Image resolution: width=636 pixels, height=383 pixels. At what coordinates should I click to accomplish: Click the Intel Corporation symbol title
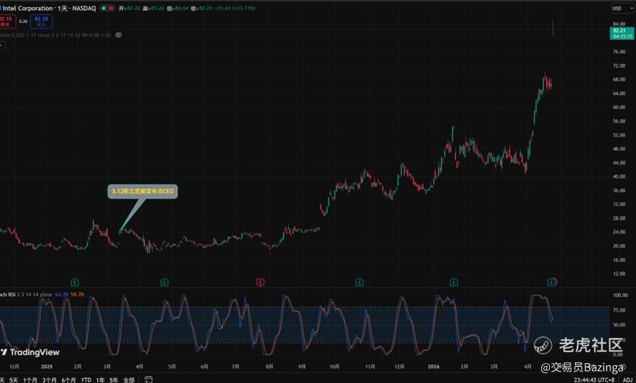point(49,8)
